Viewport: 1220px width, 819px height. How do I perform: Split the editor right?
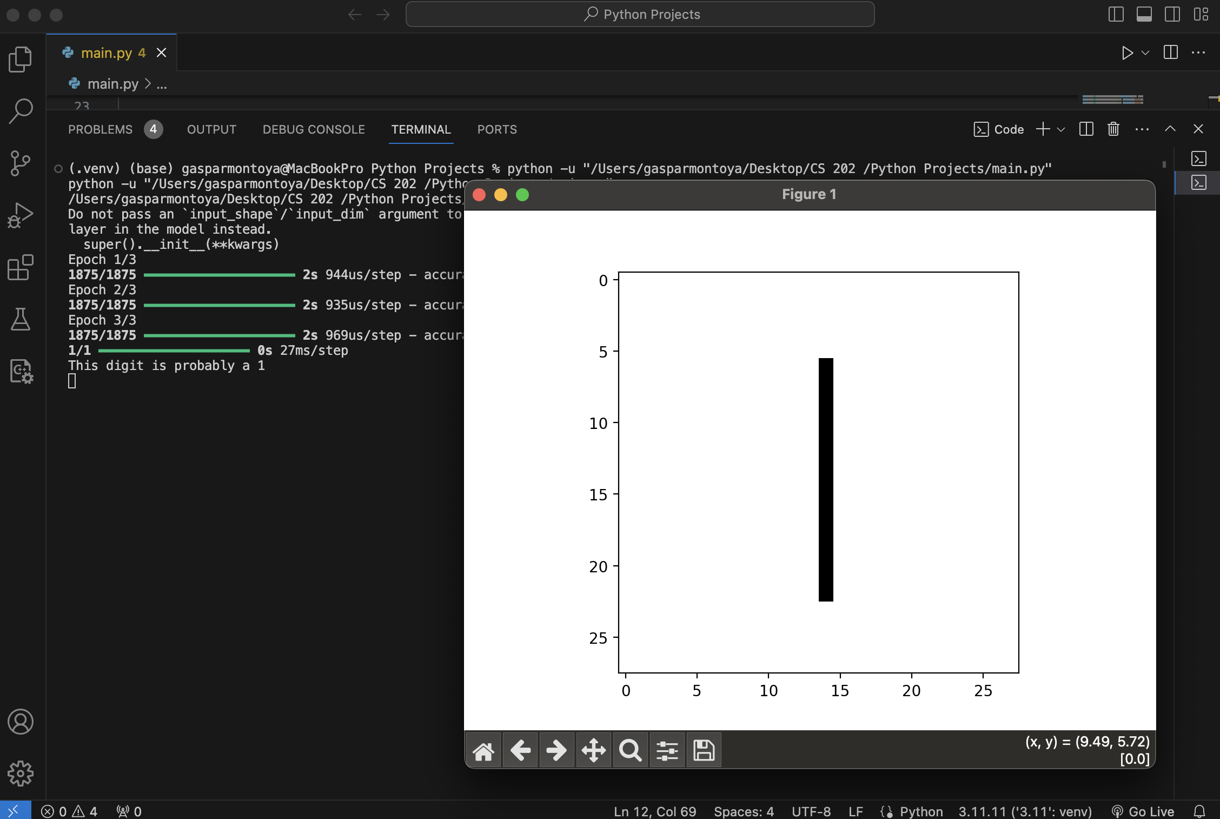pyautogui.click(x=1170, y=52)
